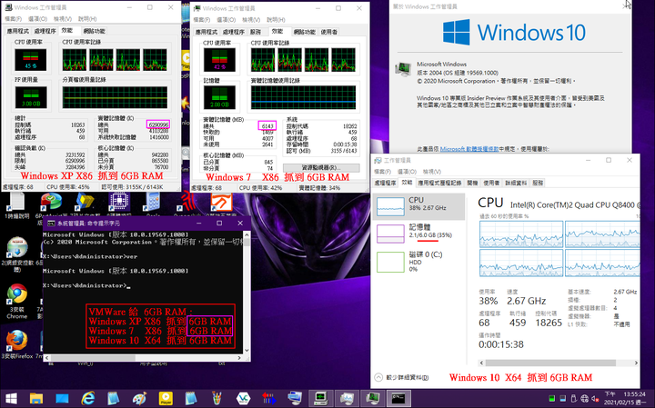The image size is (655, 408).
Task: Open 選項(O) menu in Windows 7 Task Manager
Action: click(x=226, y=20)
